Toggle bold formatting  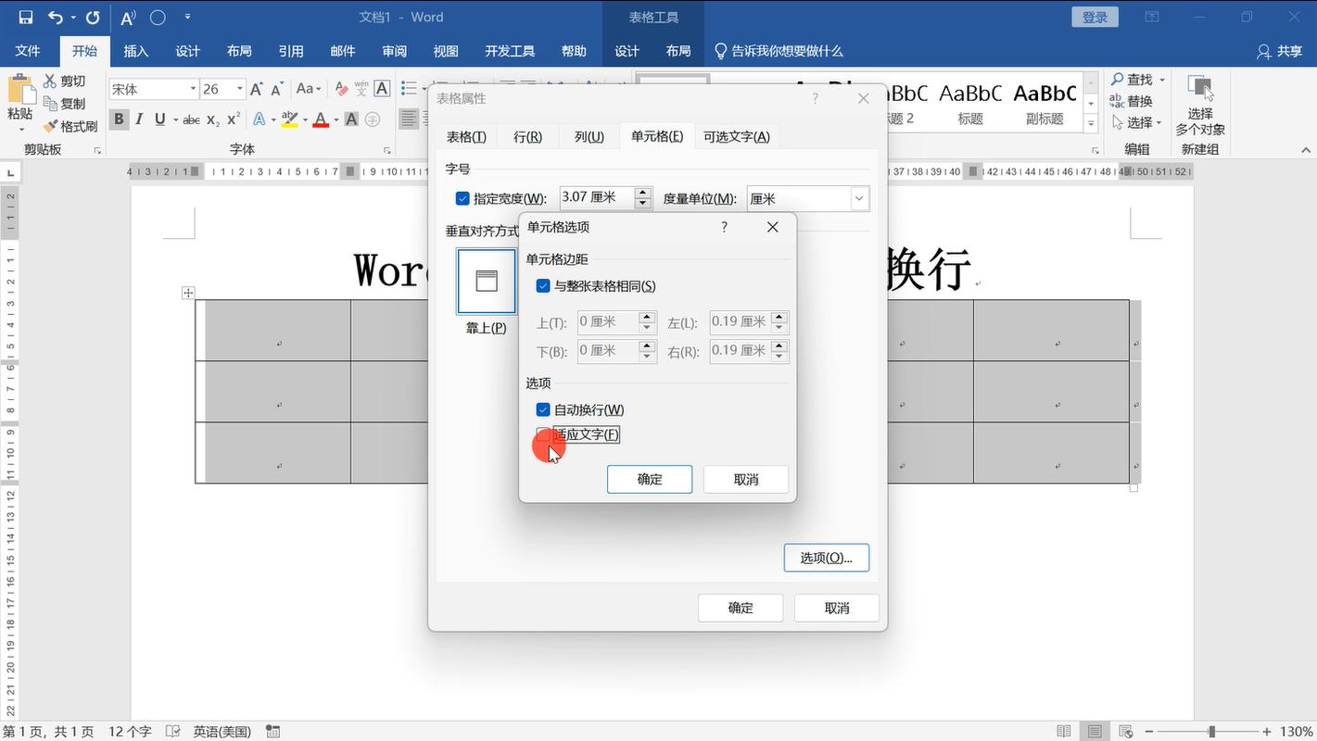pos(119,119)
